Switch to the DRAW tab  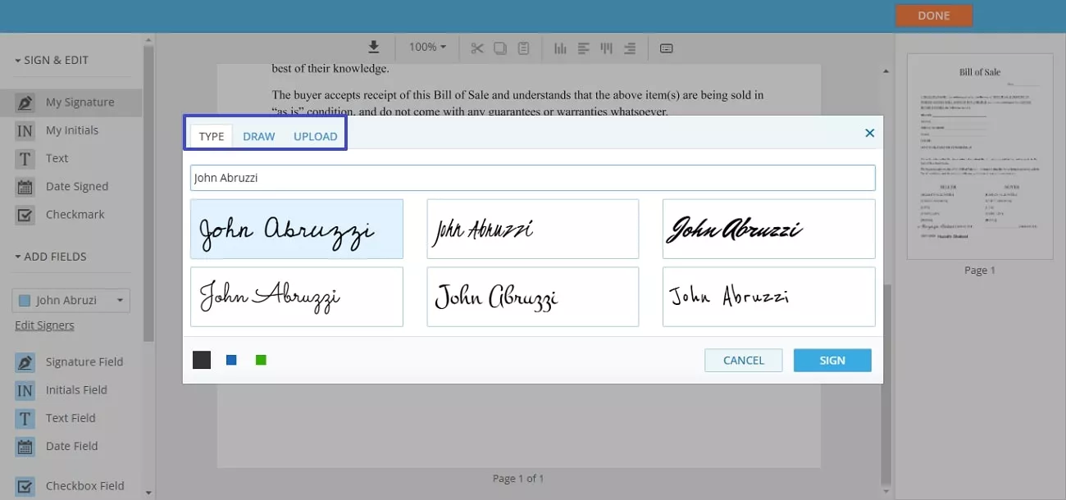(259, 136)
